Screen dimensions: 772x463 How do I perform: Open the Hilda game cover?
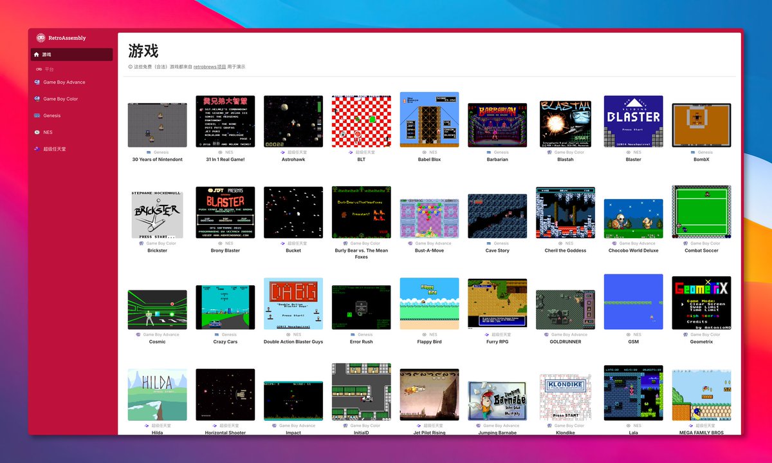158,395
